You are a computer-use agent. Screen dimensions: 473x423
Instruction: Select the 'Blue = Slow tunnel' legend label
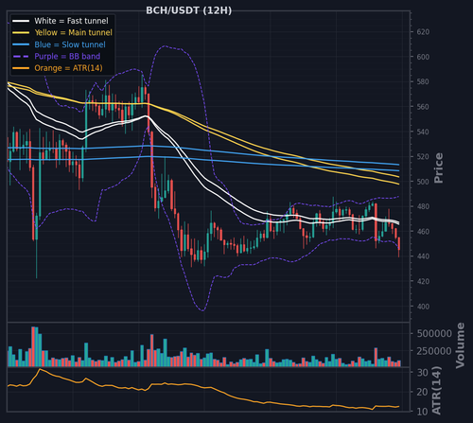(x=70, y=44)
